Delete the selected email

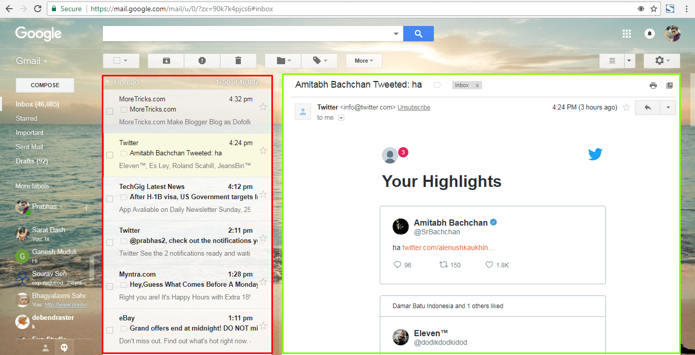tap(238, 61)
